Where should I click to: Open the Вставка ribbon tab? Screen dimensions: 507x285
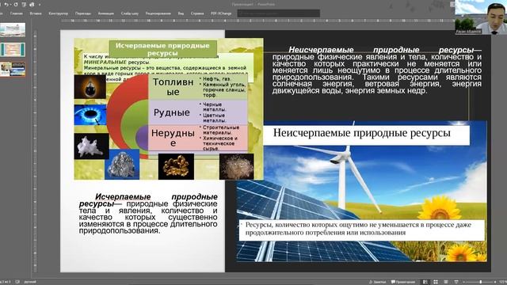[x=36, y=13]
